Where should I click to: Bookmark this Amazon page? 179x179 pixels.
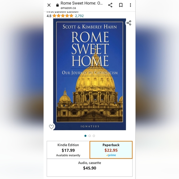pos(121,5)
